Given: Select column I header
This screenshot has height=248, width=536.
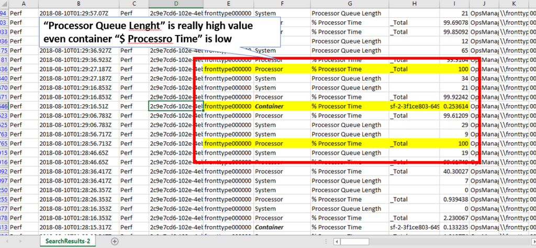Looking at the screenshot, I should (x=454, y=4).
